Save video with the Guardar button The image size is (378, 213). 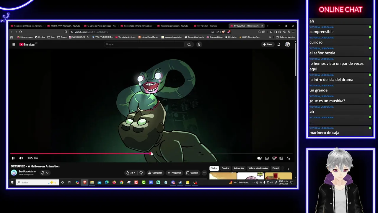[192, 173]
